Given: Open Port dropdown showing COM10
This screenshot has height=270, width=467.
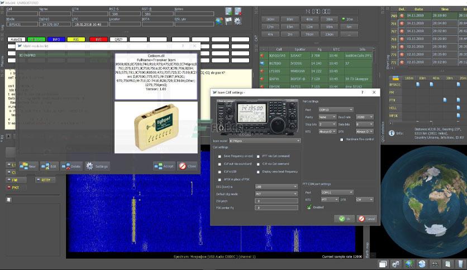Looking at the screenshot, I should (336, 110).
